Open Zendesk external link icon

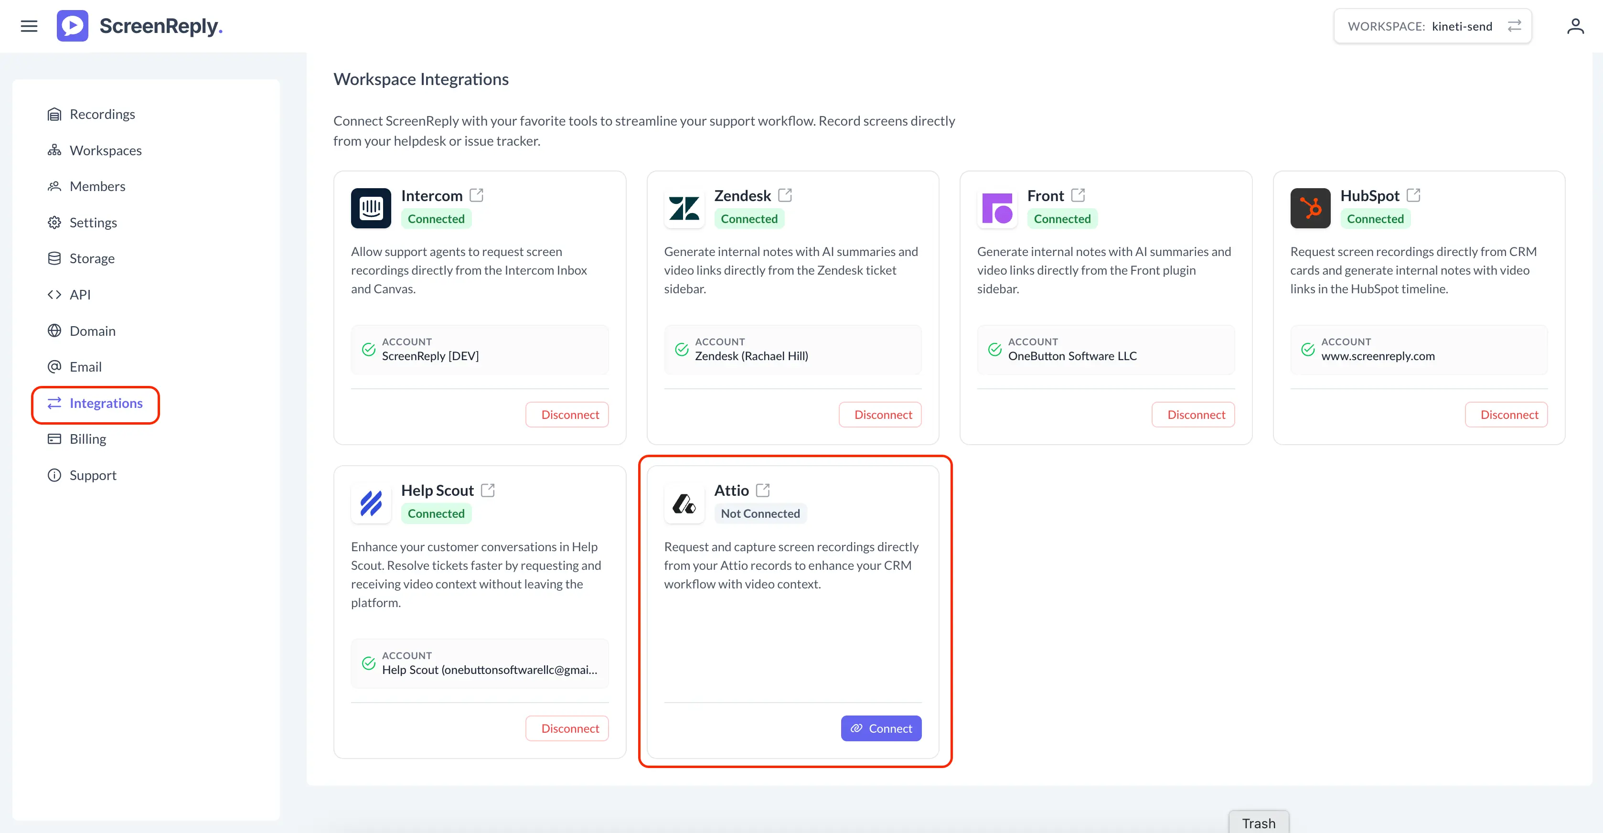[785, 195]
